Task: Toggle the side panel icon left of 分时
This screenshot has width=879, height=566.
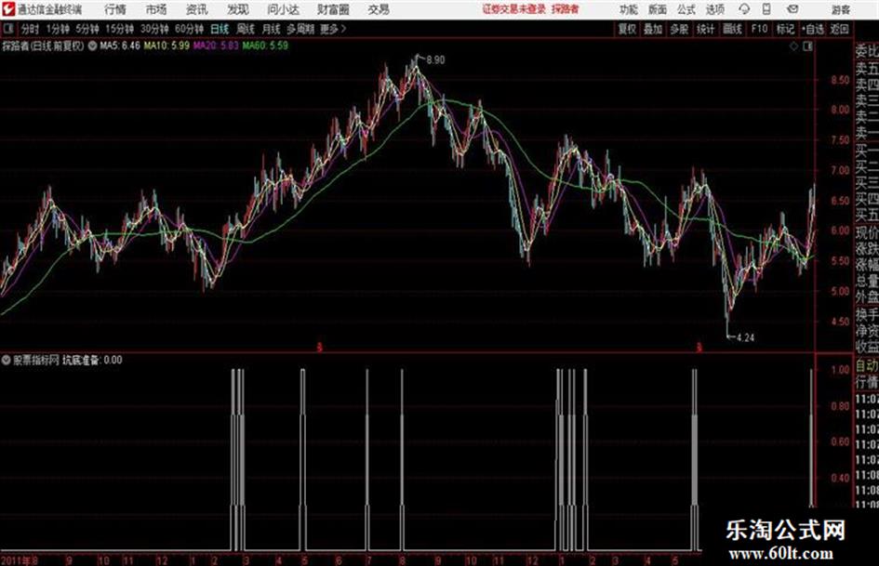Action: click(x=7, y=29)
